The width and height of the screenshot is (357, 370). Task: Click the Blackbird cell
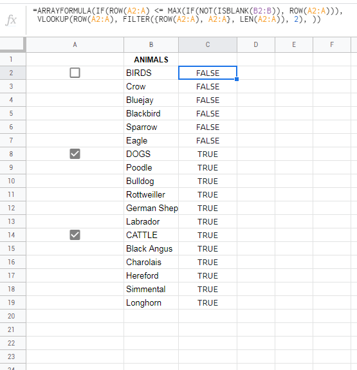tap(151, 113)
